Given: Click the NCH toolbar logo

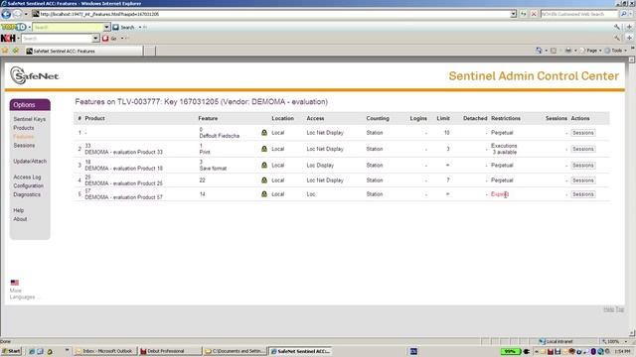Looking at the screenshot, I should tap(8, 39).
